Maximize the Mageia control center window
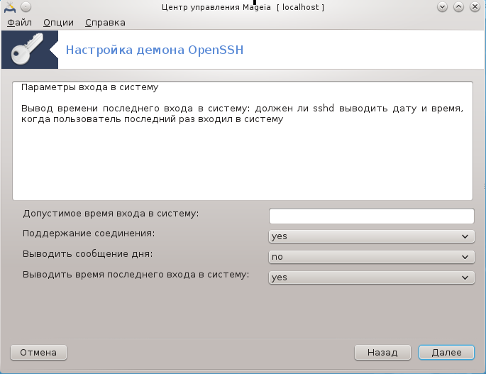The height and width of the screenshot is (374, 486). point(458,7)
